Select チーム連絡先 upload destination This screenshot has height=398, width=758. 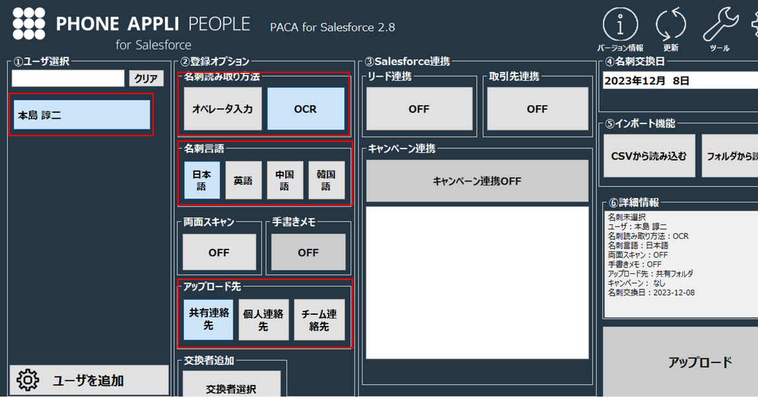coord(319,319)
